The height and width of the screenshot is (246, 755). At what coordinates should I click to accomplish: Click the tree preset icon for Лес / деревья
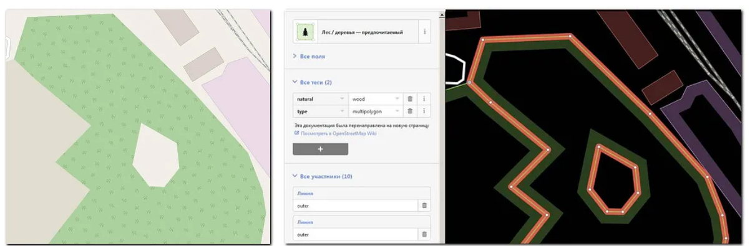(x=304, y=32)
